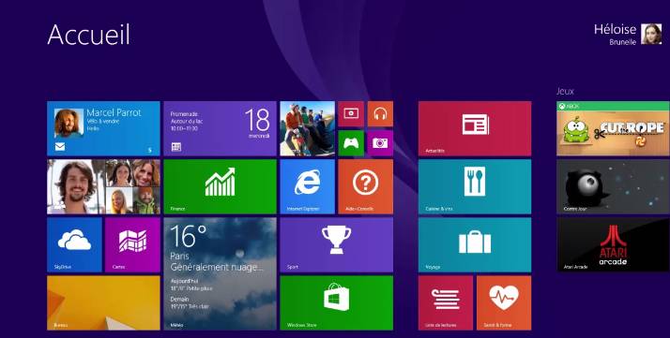
Task: Launch the Windows Store tile
Action: (x=336, y=302)
